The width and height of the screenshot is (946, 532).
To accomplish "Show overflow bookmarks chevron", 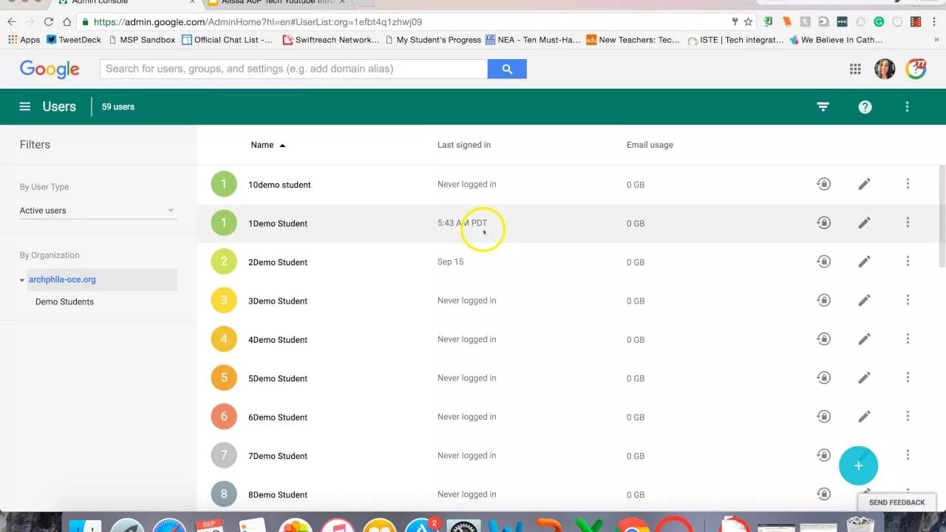I will pyautogui.click(x=936, y=40).
